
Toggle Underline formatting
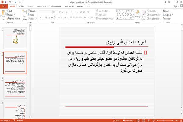(x=46, y=17)
